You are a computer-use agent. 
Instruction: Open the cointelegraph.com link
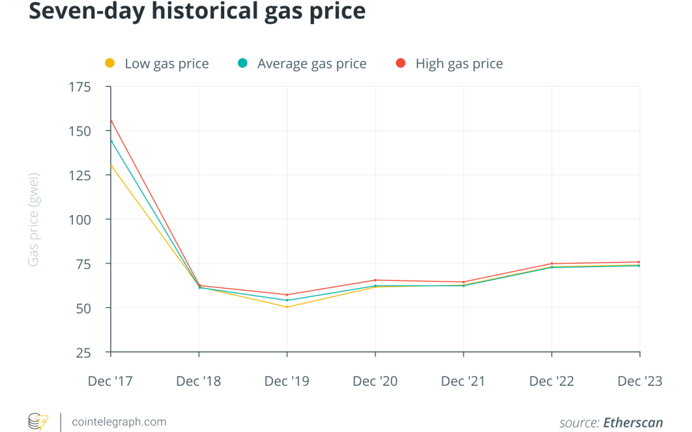coord(119,422)
